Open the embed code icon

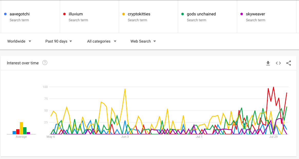click(278, 63)
